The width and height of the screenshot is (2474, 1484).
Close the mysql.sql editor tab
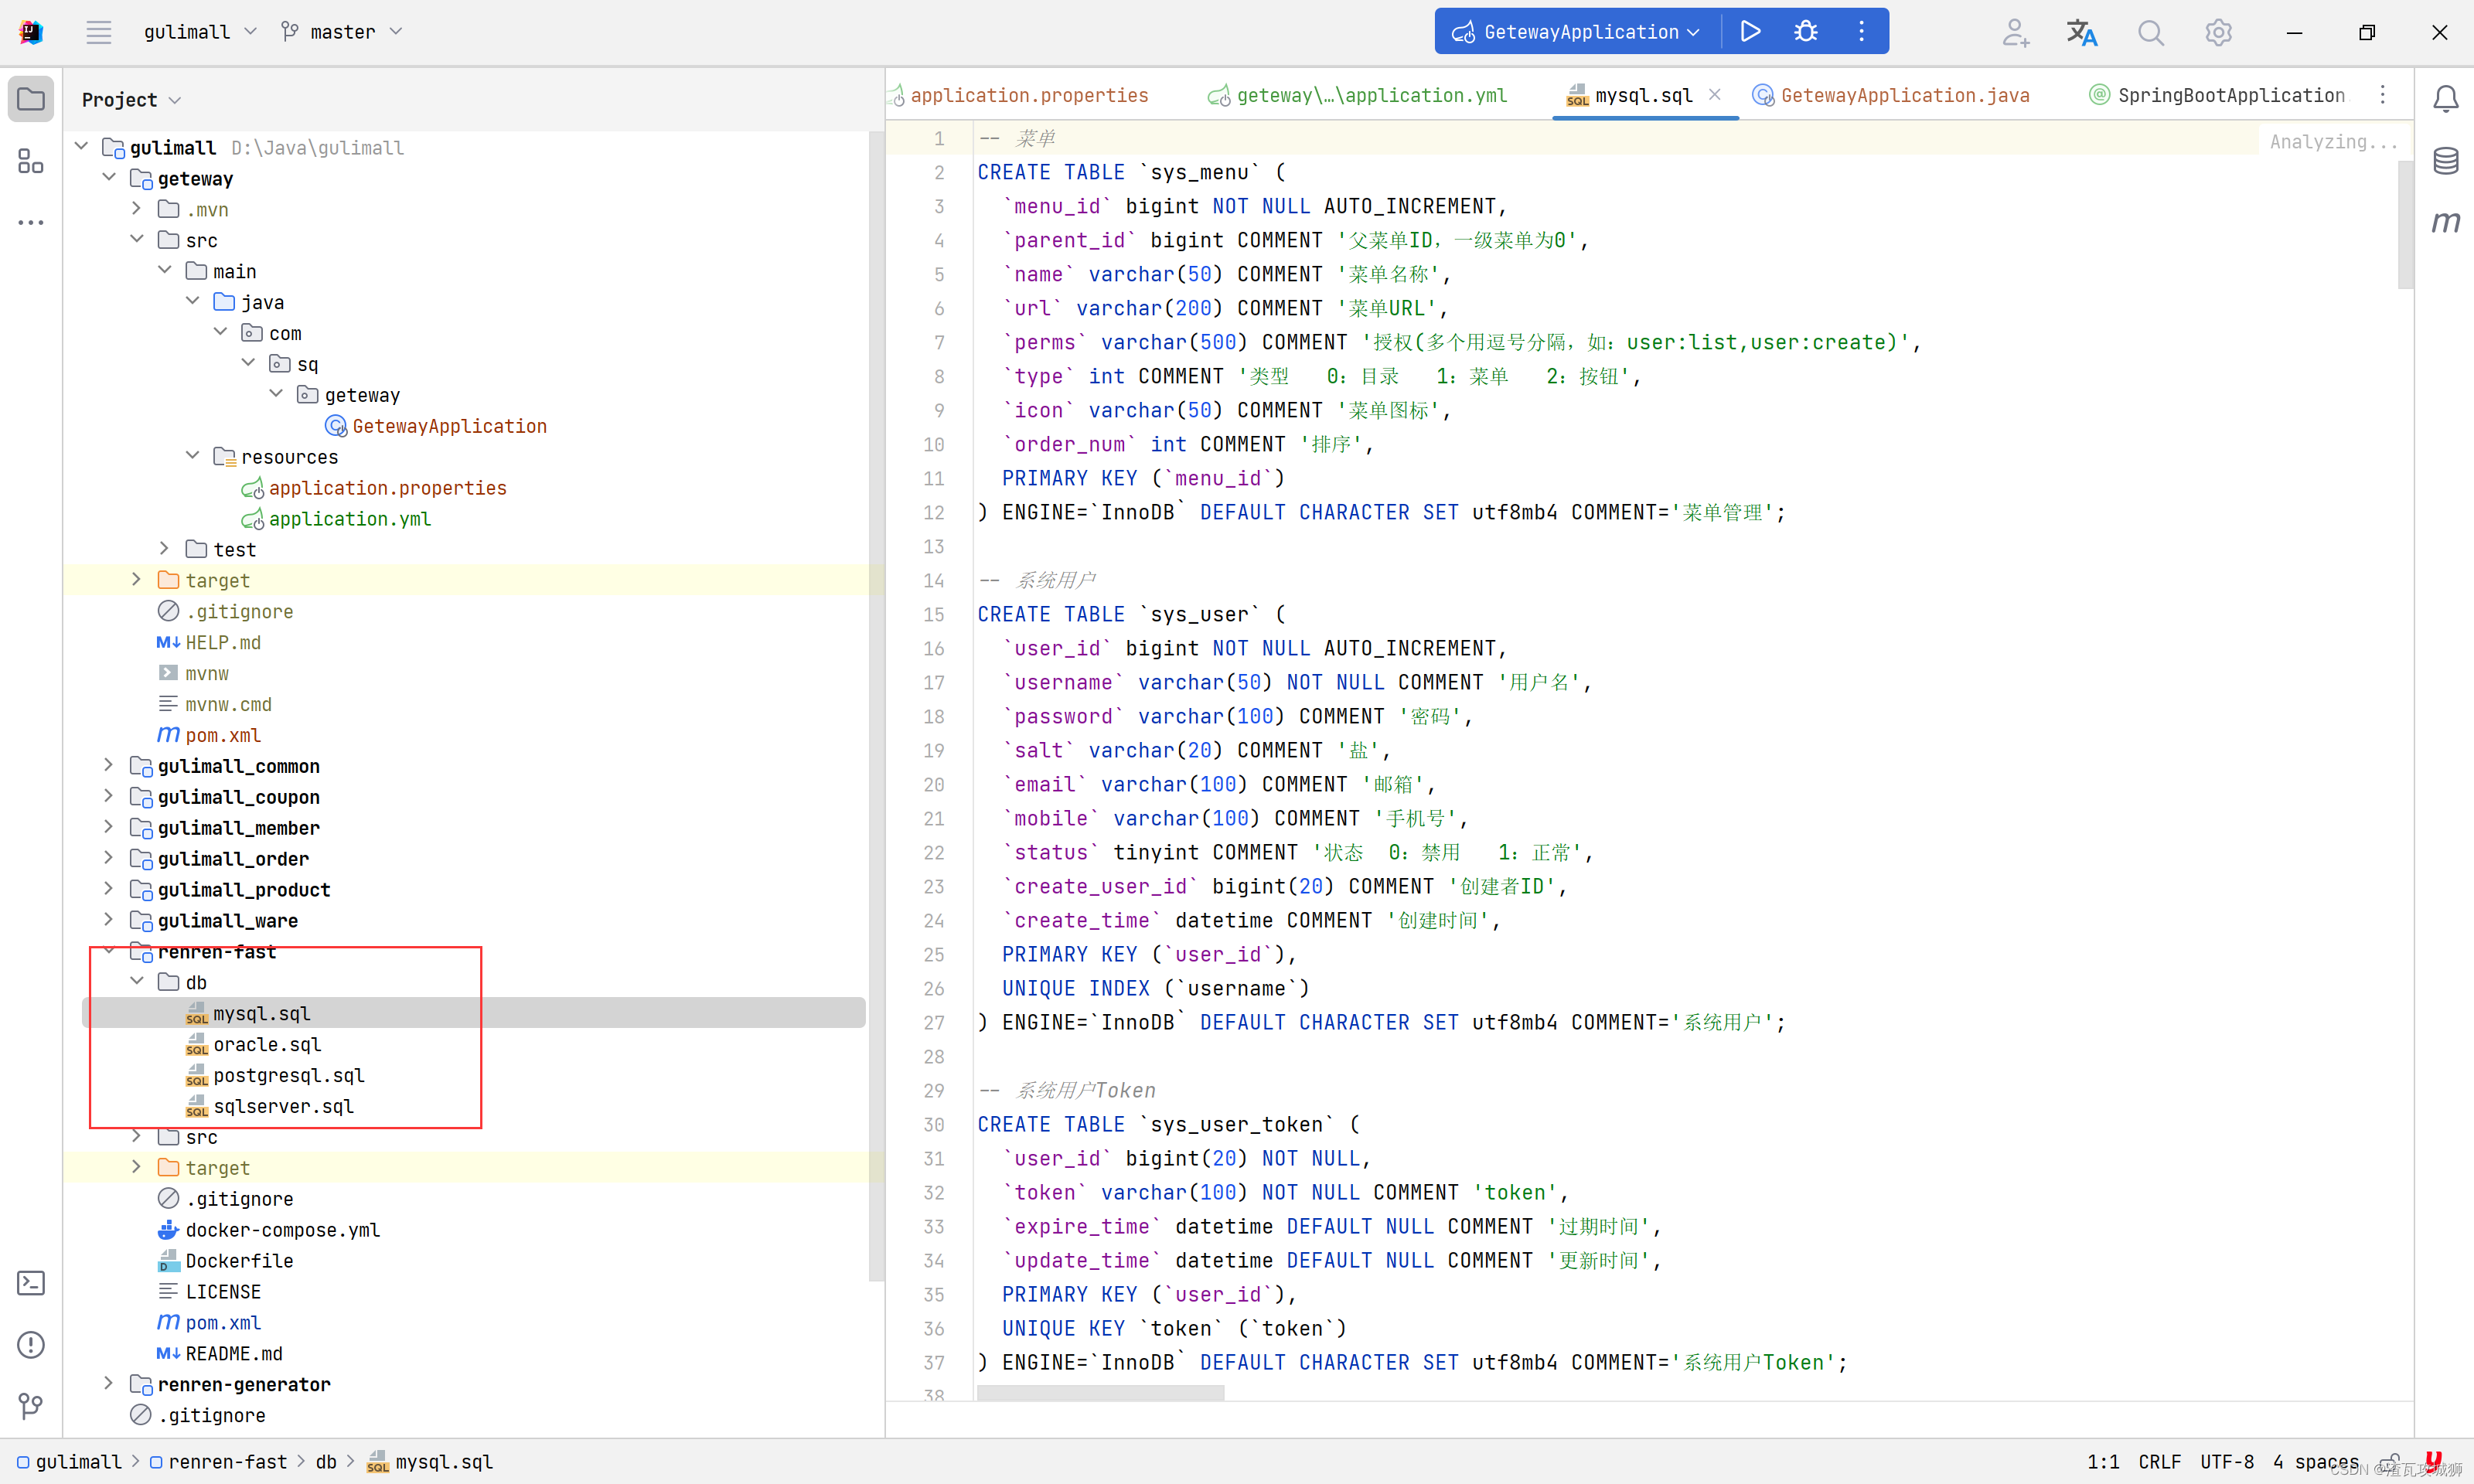pos(1714,94)
